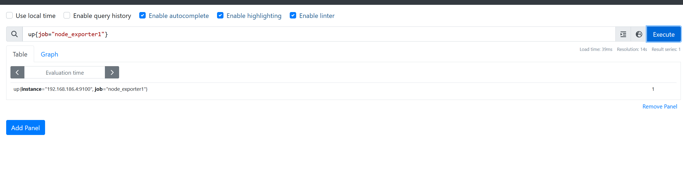The height and width of the screenshot is (188, 683).
Task: Turn off Enable highlighting checkbox
Action: 220,16
